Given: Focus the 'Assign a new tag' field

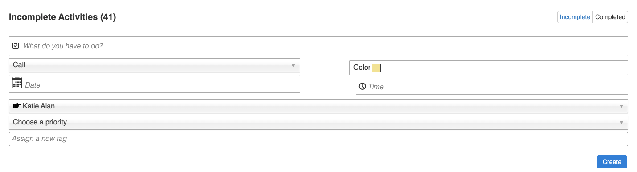Looking at the screenshot, I should coord(318,139).
